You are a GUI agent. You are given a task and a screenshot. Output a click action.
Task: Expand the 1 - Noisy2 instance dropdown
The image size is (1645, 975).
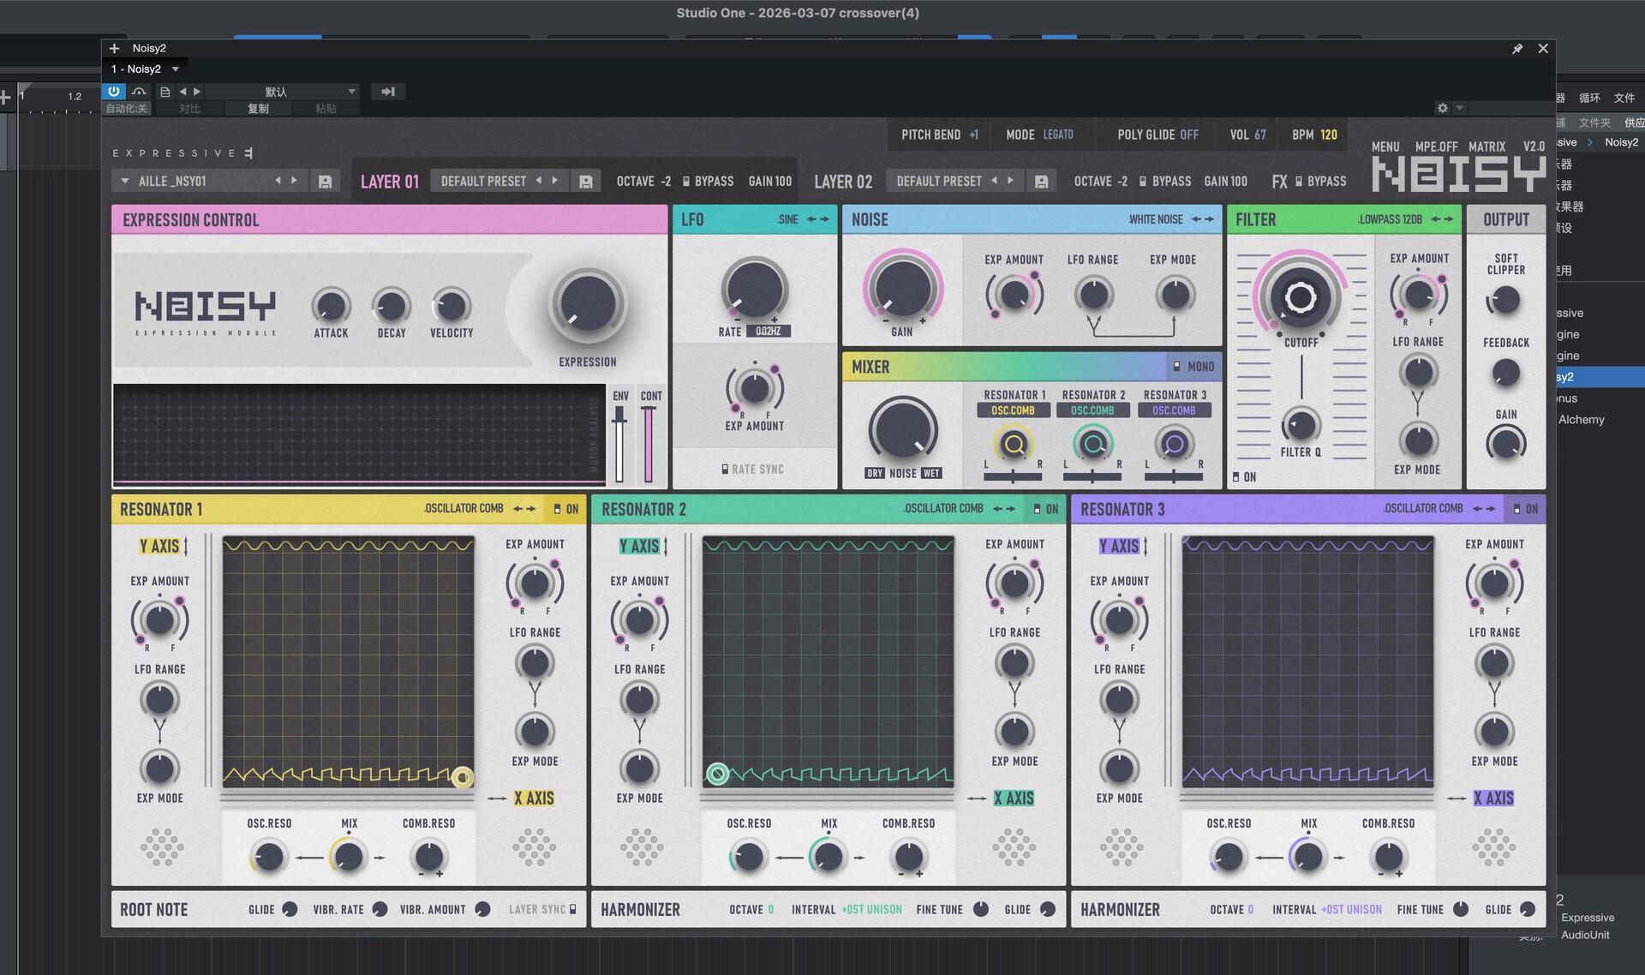pyautogui.click(x=176, y=69)
